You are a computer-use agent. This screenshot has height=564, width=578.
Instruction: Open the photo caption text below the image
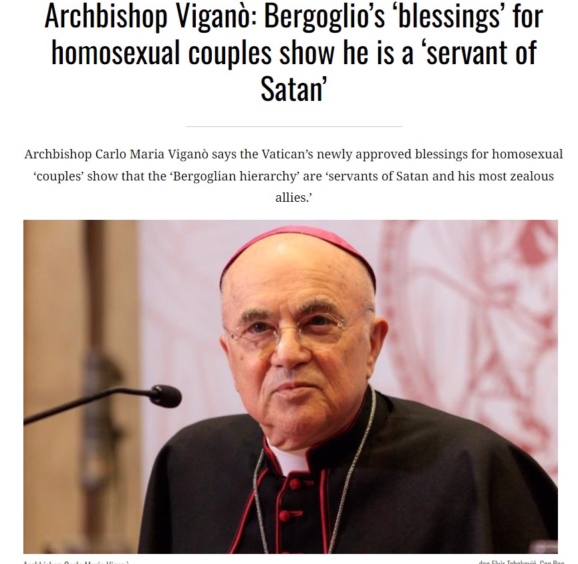point(76,562)
